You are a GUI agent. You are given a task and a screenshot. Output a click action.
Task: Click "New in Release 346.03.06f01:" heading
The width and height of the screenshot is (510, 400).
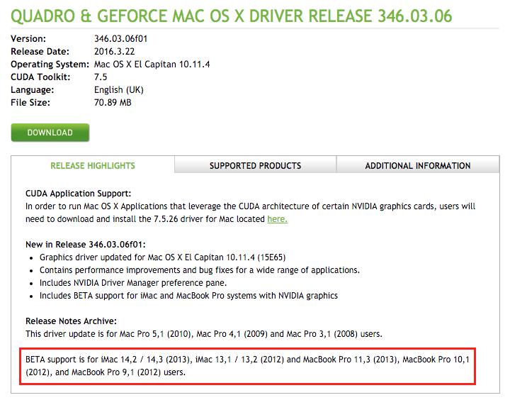click(86, 245)
